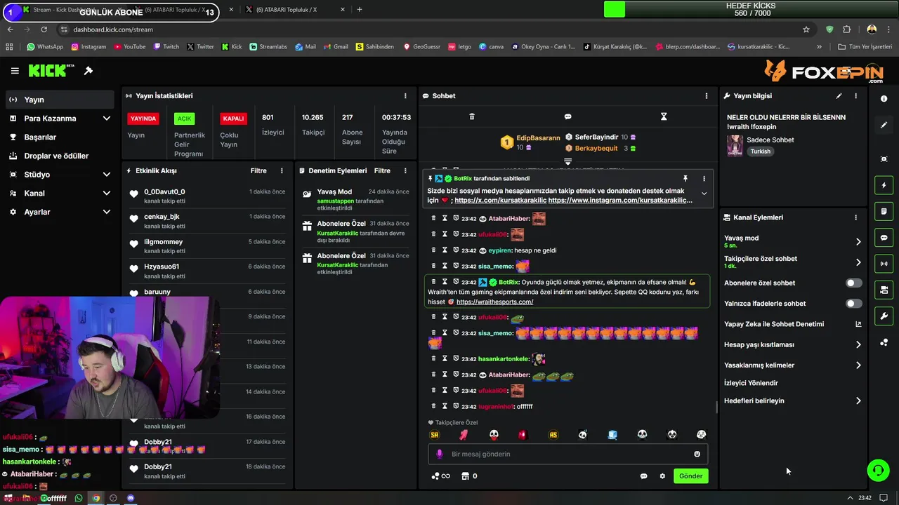Click İzleyici Yönlendir
Screen dimensions: 899x505
pyautogui.click(x=751, y=383)
